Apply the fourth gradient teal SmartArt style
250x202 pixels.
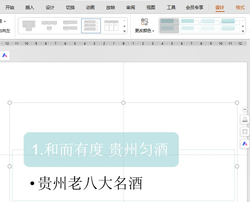[x=230, y=26]
